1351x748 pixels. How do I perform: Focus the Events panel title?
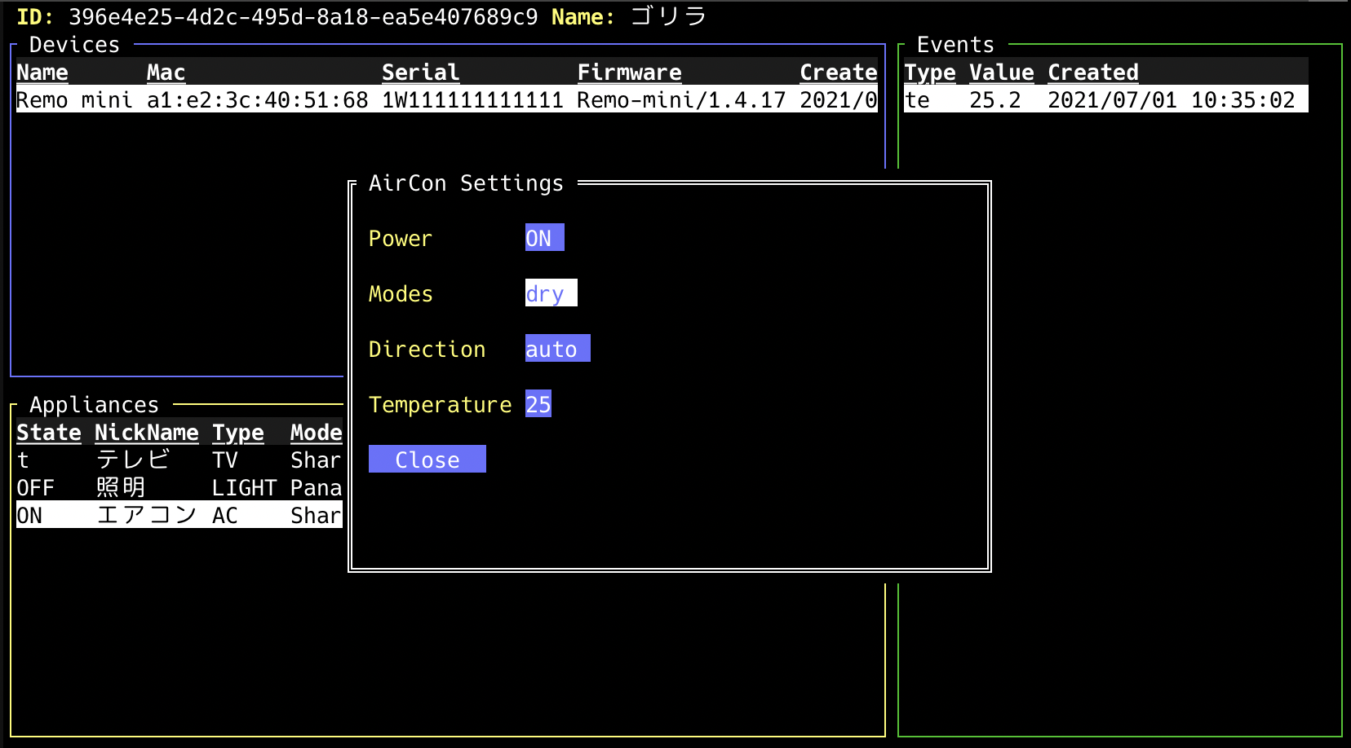pyautogui.click(x=955, y=44)
